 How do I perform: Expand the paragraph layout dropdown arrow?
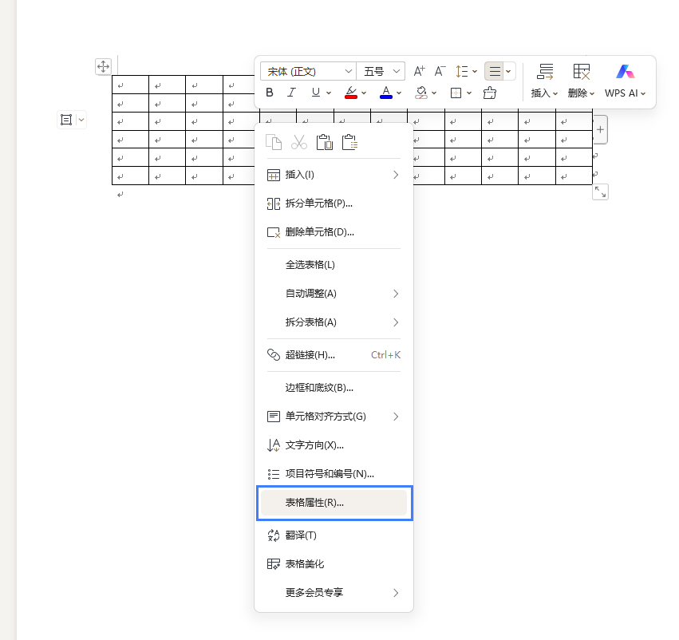(81, 120)
